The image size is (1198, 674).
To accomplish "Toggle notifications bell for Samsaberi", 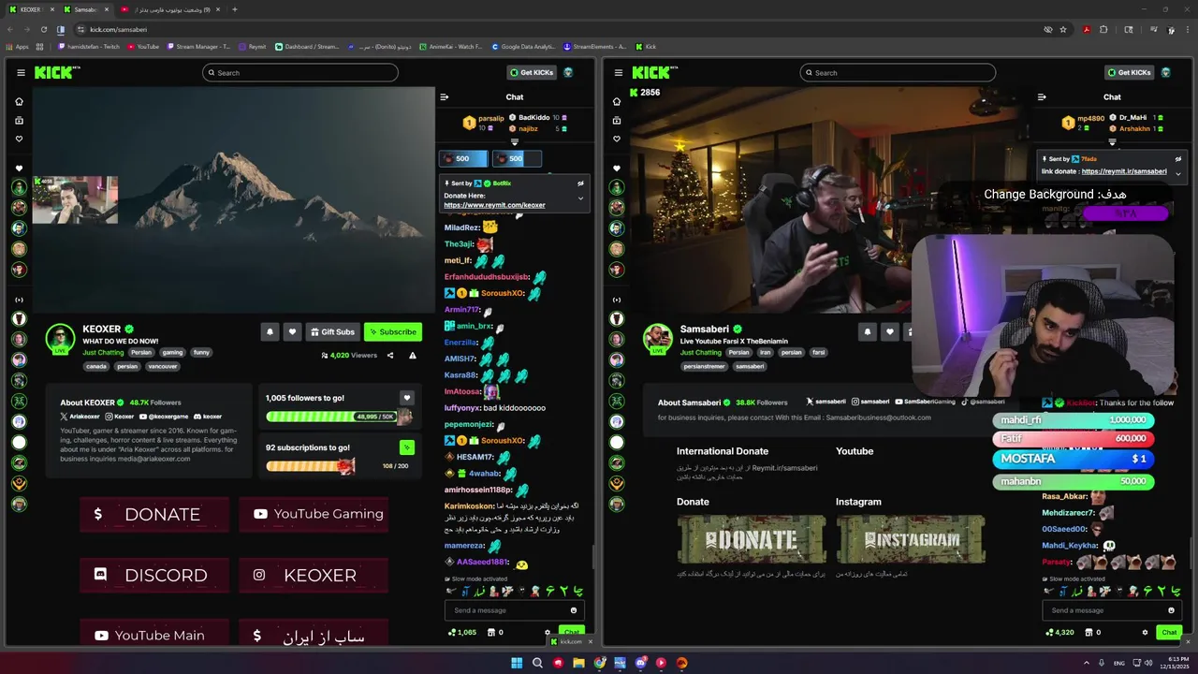I will point(868,331).
